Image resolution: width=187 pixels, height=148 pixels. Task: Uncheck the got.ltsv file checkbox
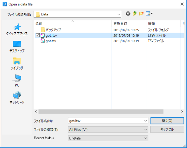[37, 35]
